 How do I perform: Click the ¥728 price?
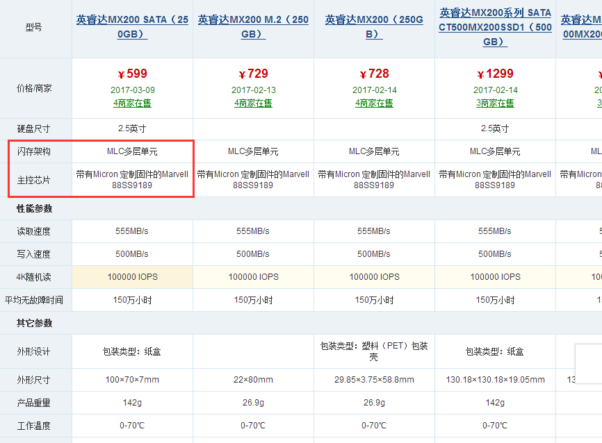coord(374,74)
